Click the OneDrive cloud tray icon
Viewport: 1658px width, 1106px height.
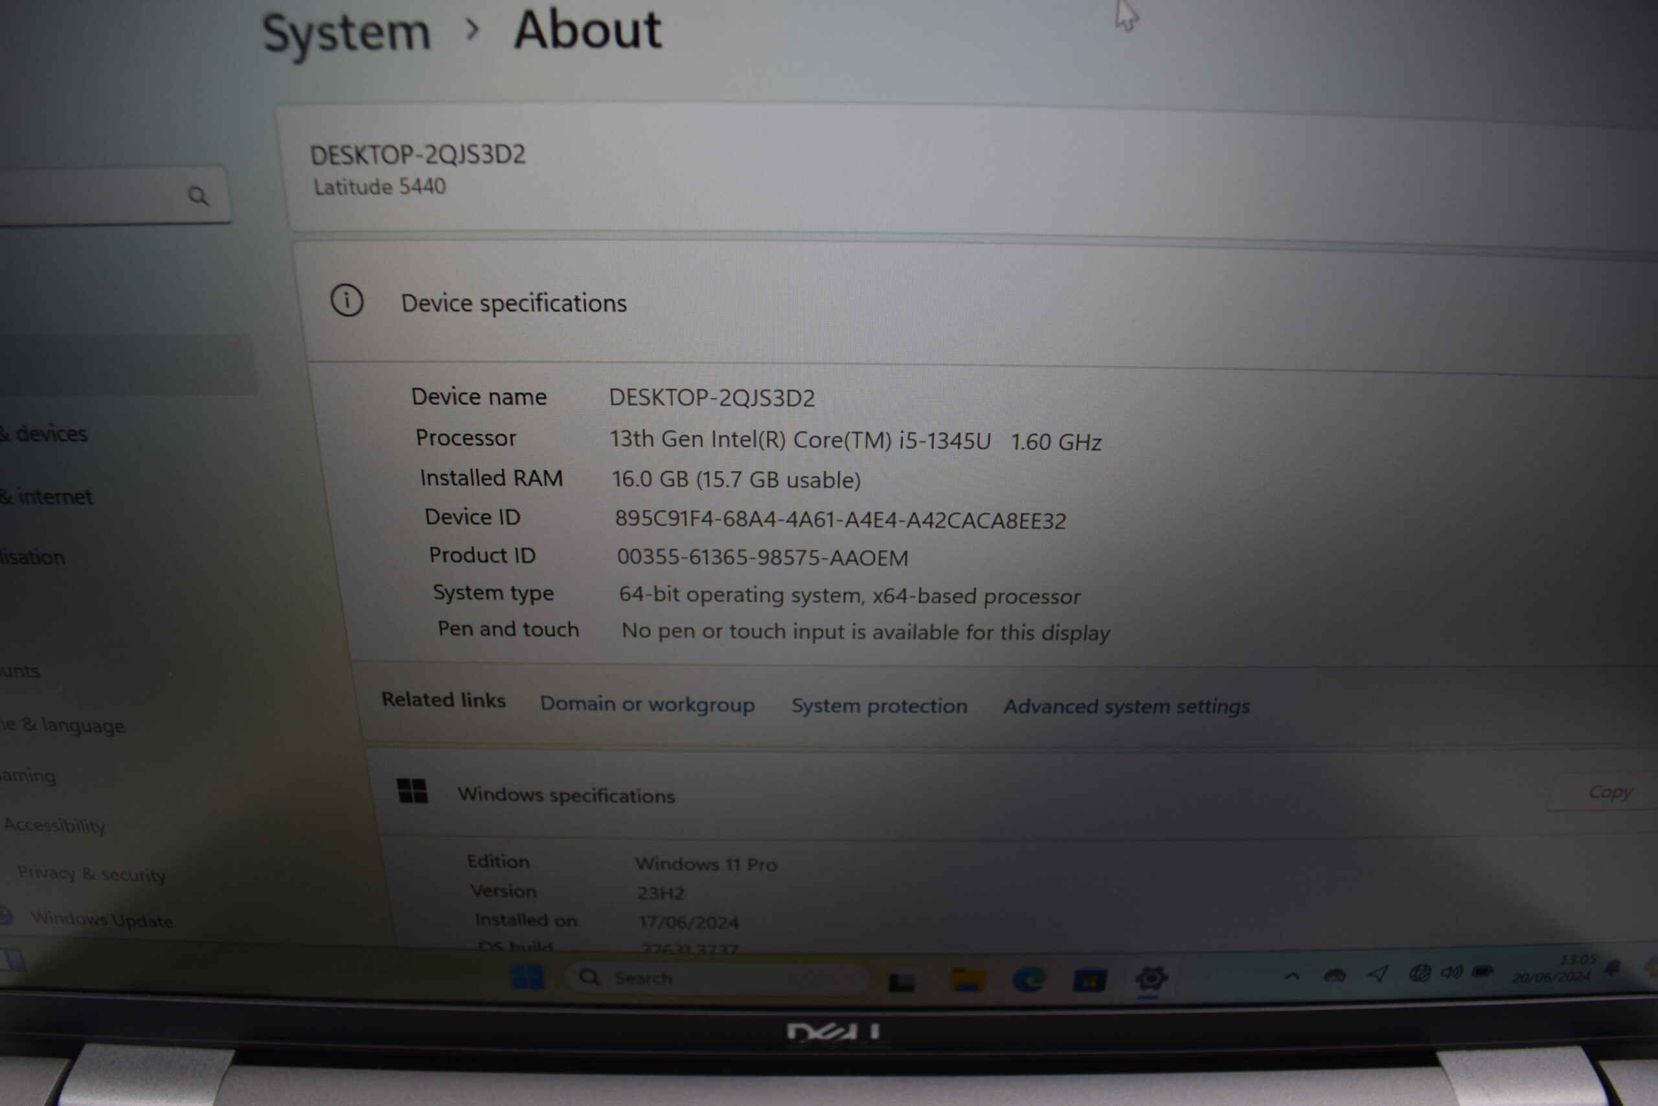(x=1334, y=976)
